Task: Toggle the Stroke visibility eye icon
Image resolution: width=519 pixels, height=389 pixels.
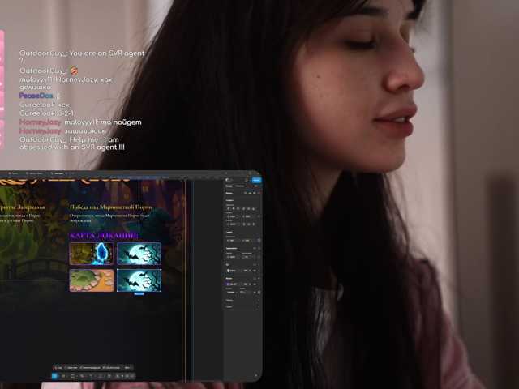Action: click(x=254, y=284)
